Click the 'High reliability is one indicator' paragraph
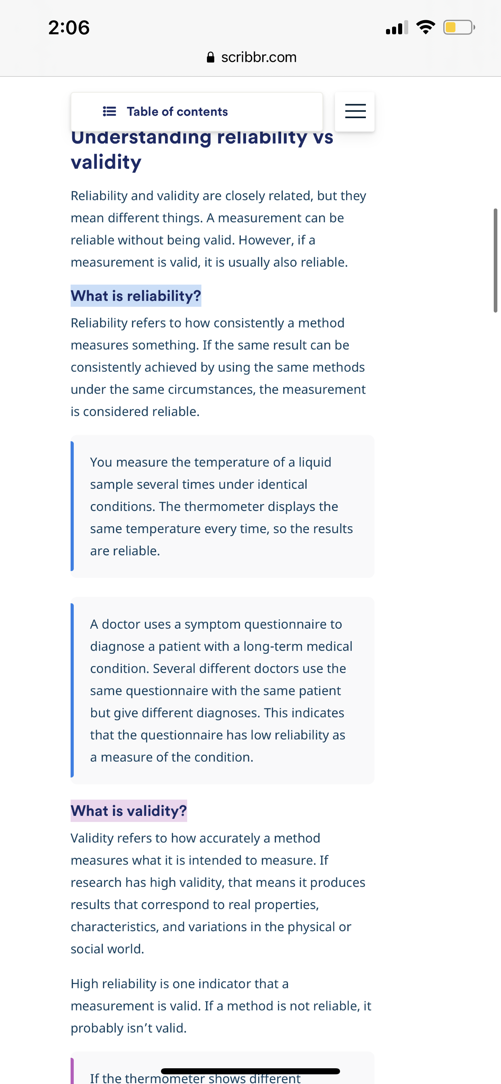501x1084 pixels. (221, 1006)
